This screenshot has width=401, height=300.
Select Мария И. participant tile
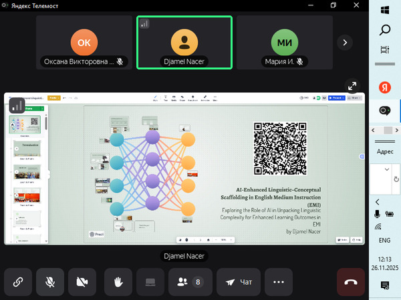click(285, 42)
